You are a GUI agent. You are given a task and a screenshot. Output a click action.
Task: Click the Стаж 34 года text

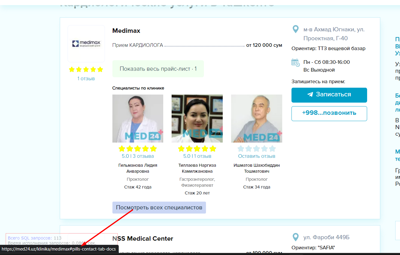(257, 187)
